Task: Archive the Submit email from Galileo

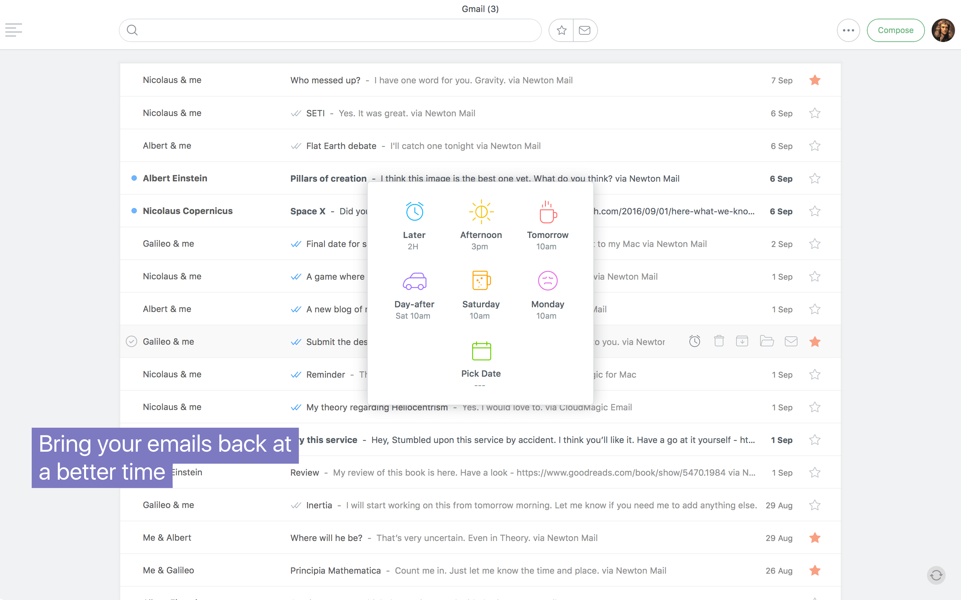Action: [742, 341]
